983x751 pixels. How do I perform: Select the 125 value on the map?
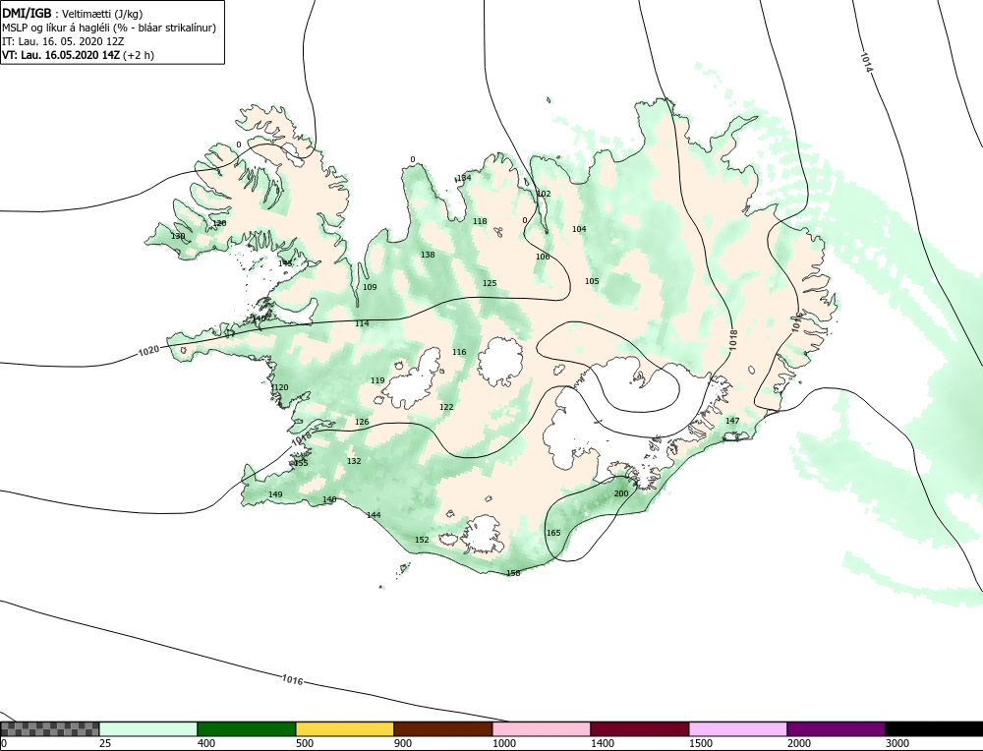point(490,283)
